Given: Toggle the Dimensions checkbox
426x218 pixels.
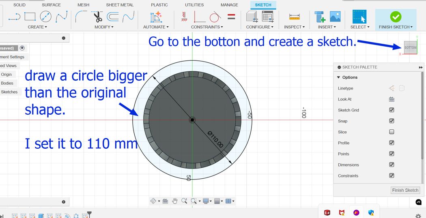Looking at the screenshot, I should point(392,165).
